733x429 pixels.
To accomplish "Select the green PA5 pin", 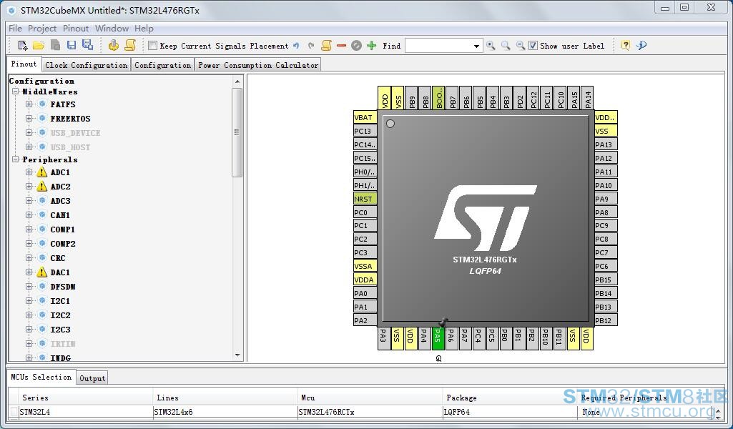I will click(438, 338).
